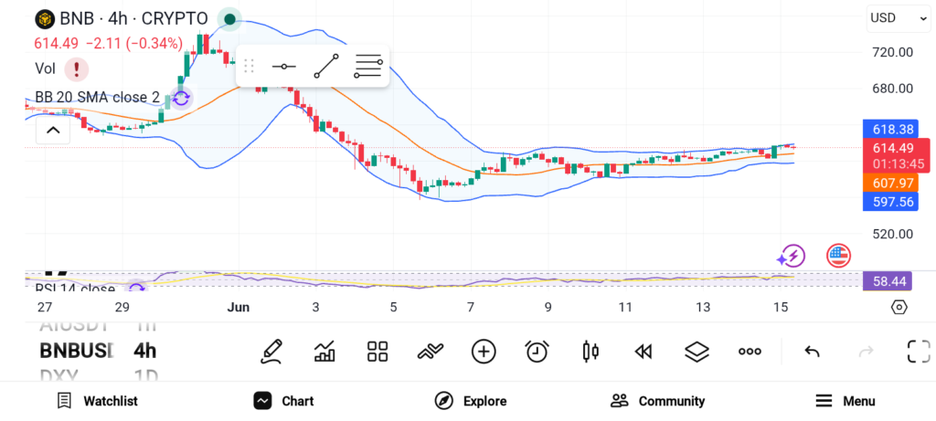This screenshot has width=936, height=421.
Task: Change chart type with candlestick icon
Action: coord(590,352)
